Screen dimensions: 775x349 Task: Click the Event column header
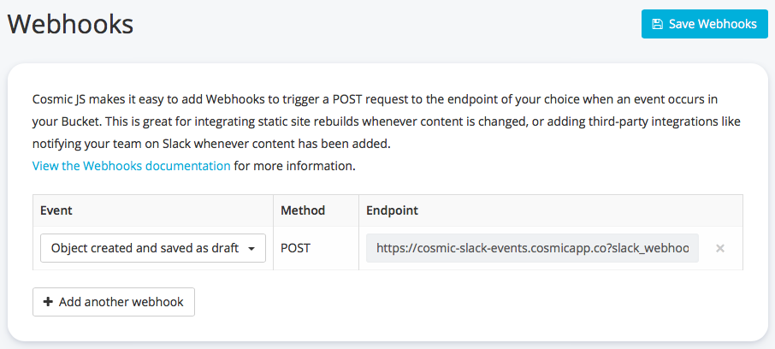[56, 210]
